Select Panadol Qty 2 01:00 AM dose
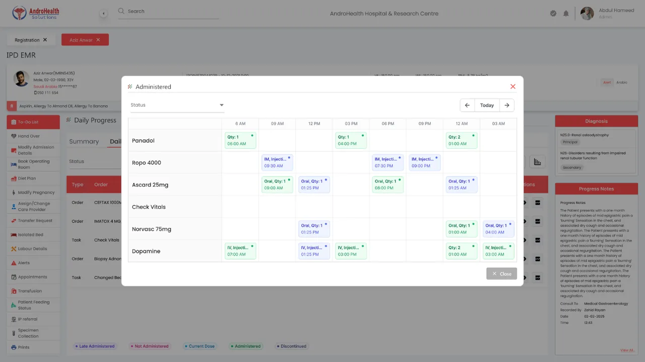Viewport: 645px width, 362px height. coord(462,140)
